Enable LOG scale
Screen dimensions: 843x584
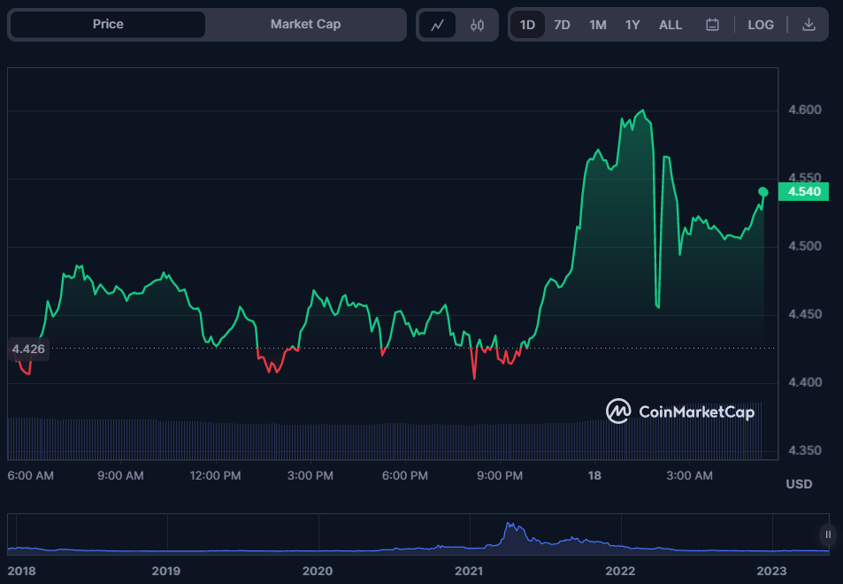coord(761,24)
